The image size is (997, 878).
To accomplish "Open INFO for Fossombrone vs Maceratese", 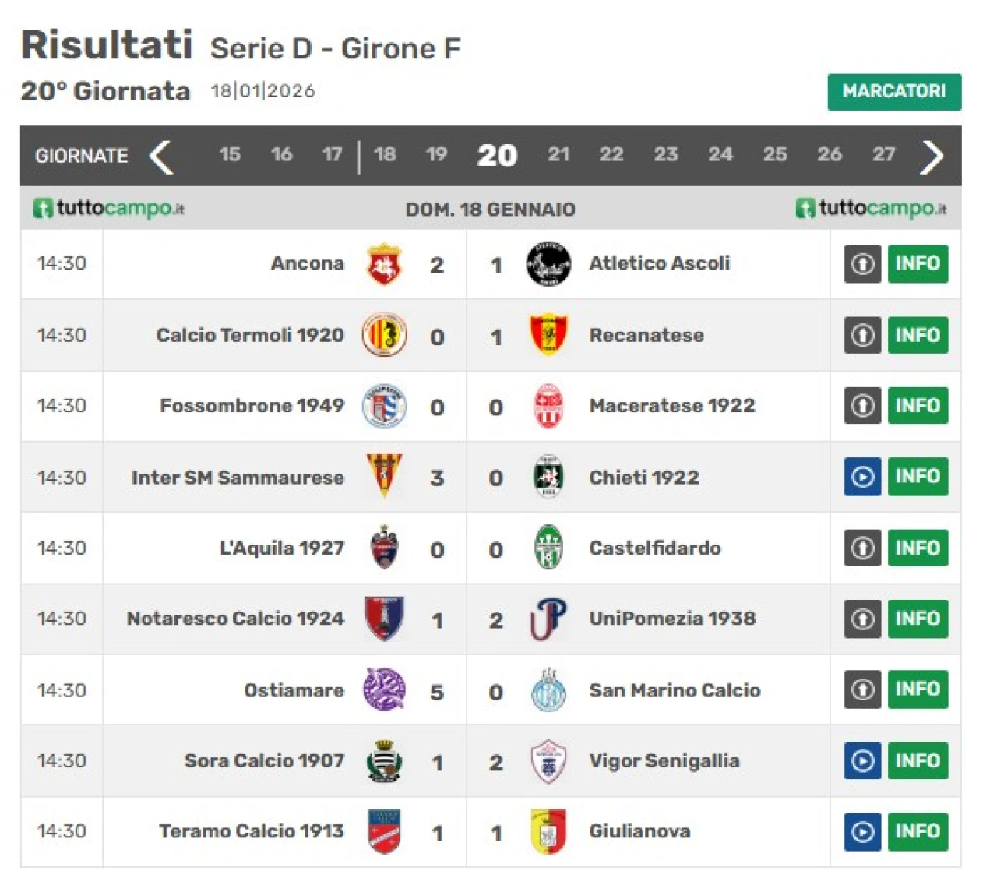I will [x=918, y=406].
